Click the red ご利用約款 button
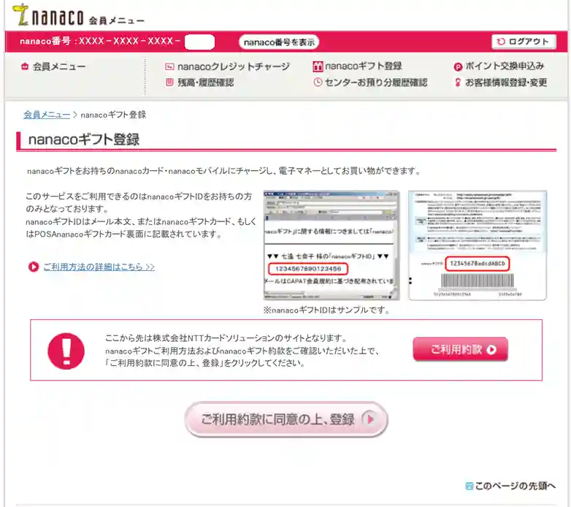This screenshot has width=571, height=507. coord(460,350)
